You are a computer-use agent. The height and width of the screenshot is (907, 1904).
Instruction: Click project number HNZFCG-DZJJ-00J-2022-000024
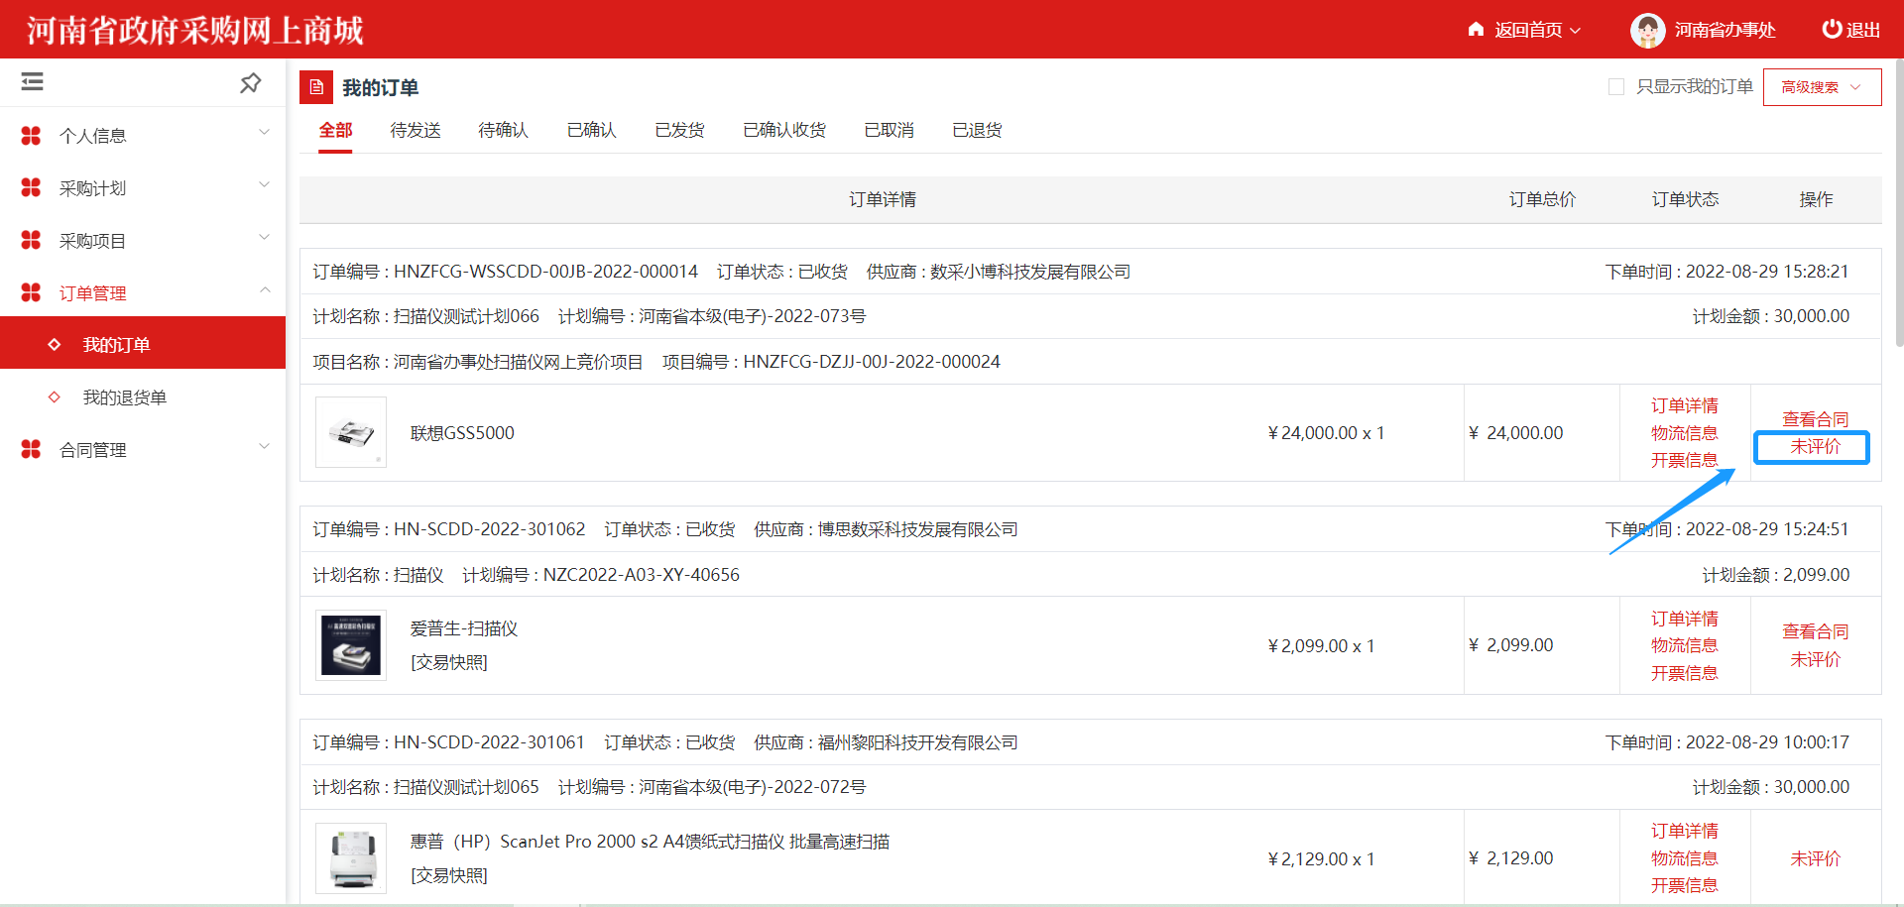872,362
